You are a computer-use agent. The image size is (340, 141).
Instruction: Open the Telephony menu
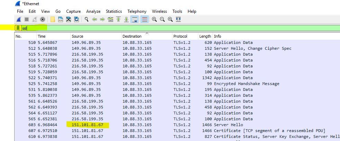tap(137, 11)
